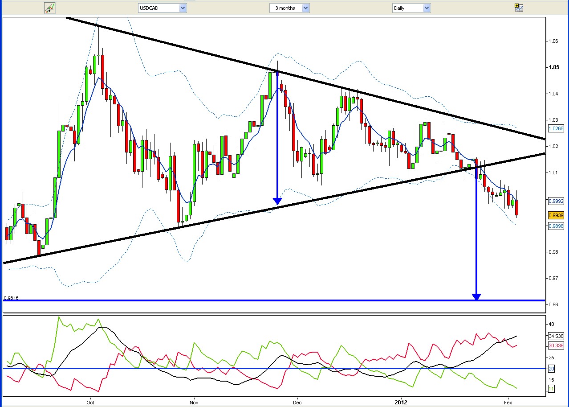
Task: Click the Nov date axis label
Action: tap(194, 402)
